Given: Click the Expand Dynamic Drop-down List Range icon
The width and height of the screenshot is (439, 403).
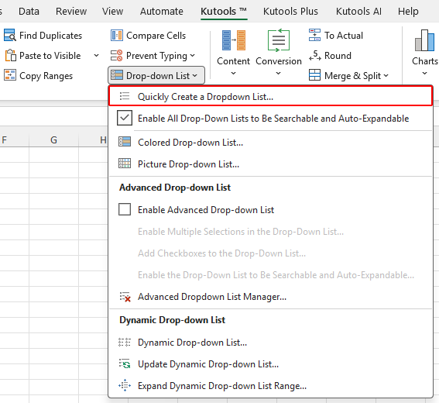Looking at the screenshot, I should tap(125, 386).
